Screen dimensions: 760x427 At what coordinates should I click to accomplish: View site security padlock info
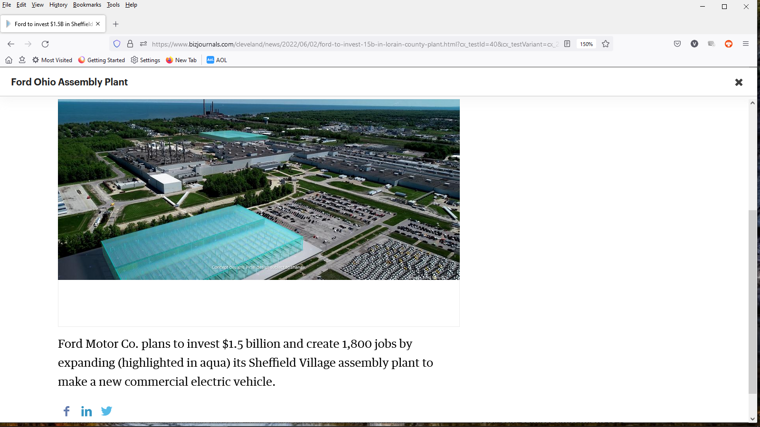(130, 44)
